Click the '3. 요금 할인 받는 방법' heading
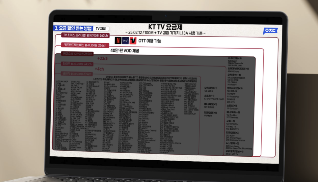 coord(73,28)
